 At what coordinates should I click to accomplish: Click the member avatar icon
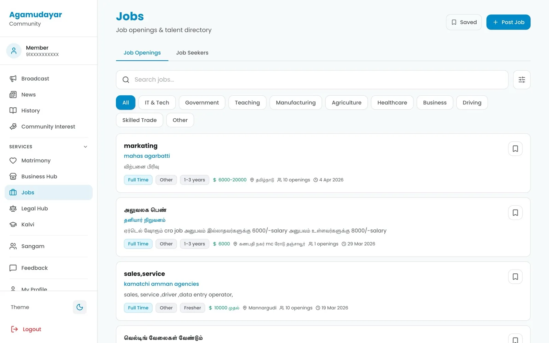(14, 51)
